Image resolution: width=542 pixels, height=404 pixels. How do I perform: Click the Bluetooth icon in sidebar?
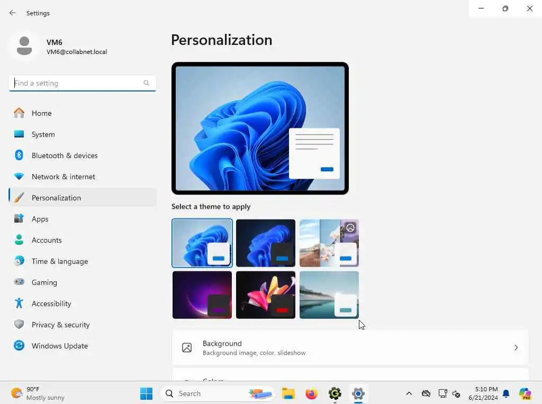tap(19, 155)
